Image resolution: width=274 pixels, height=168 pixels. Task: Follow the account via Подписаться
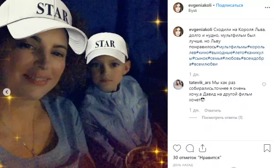(x=229, y=5)
